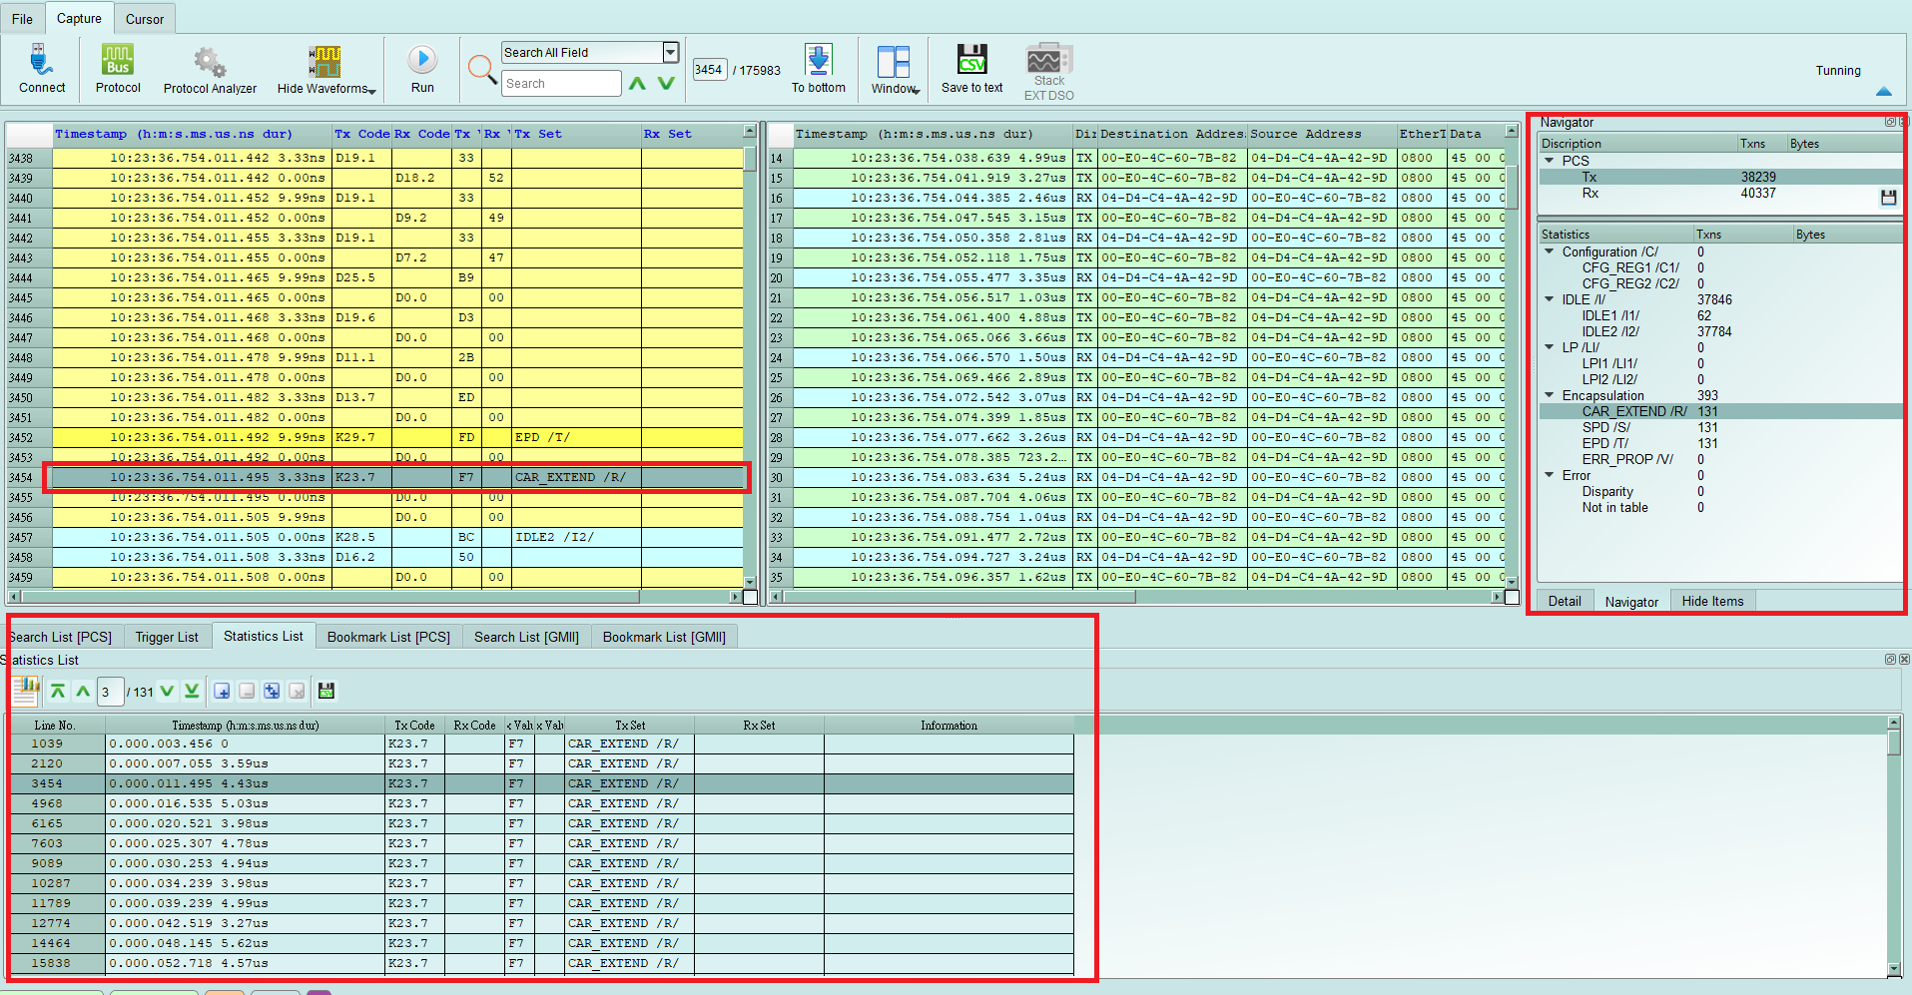Click the add-all bookmarks icon
Image resolution: width=1912 pixels, height=995 pixels.
pos(272,691)
